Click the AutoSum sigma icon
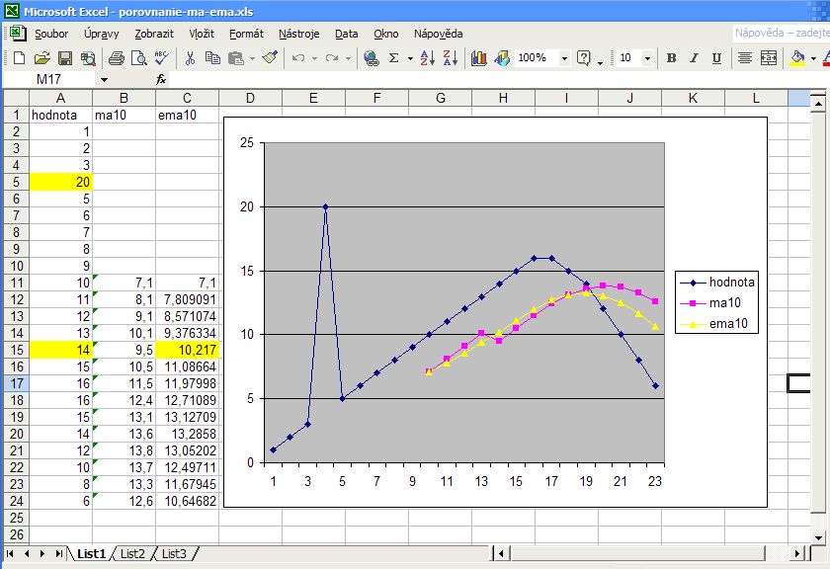This screenshot has height=569, width=830. click(394, 57)
